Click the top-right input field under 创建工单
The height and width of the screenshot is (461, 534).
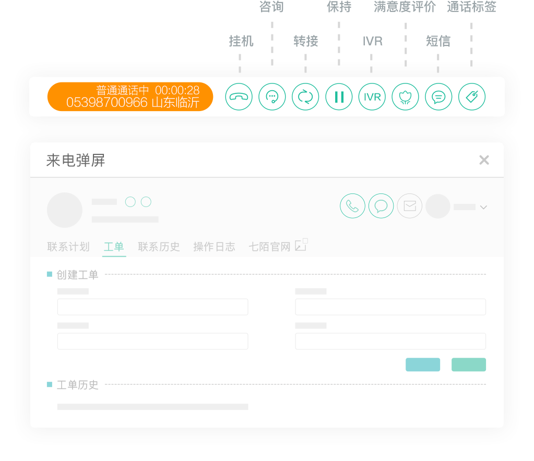390,307
